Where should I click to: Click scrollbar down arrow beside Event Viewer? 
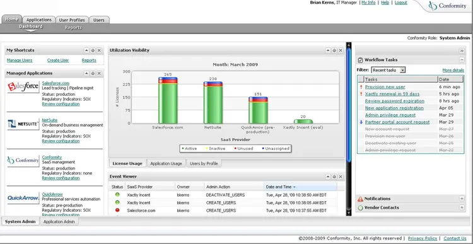coord(349,213)
